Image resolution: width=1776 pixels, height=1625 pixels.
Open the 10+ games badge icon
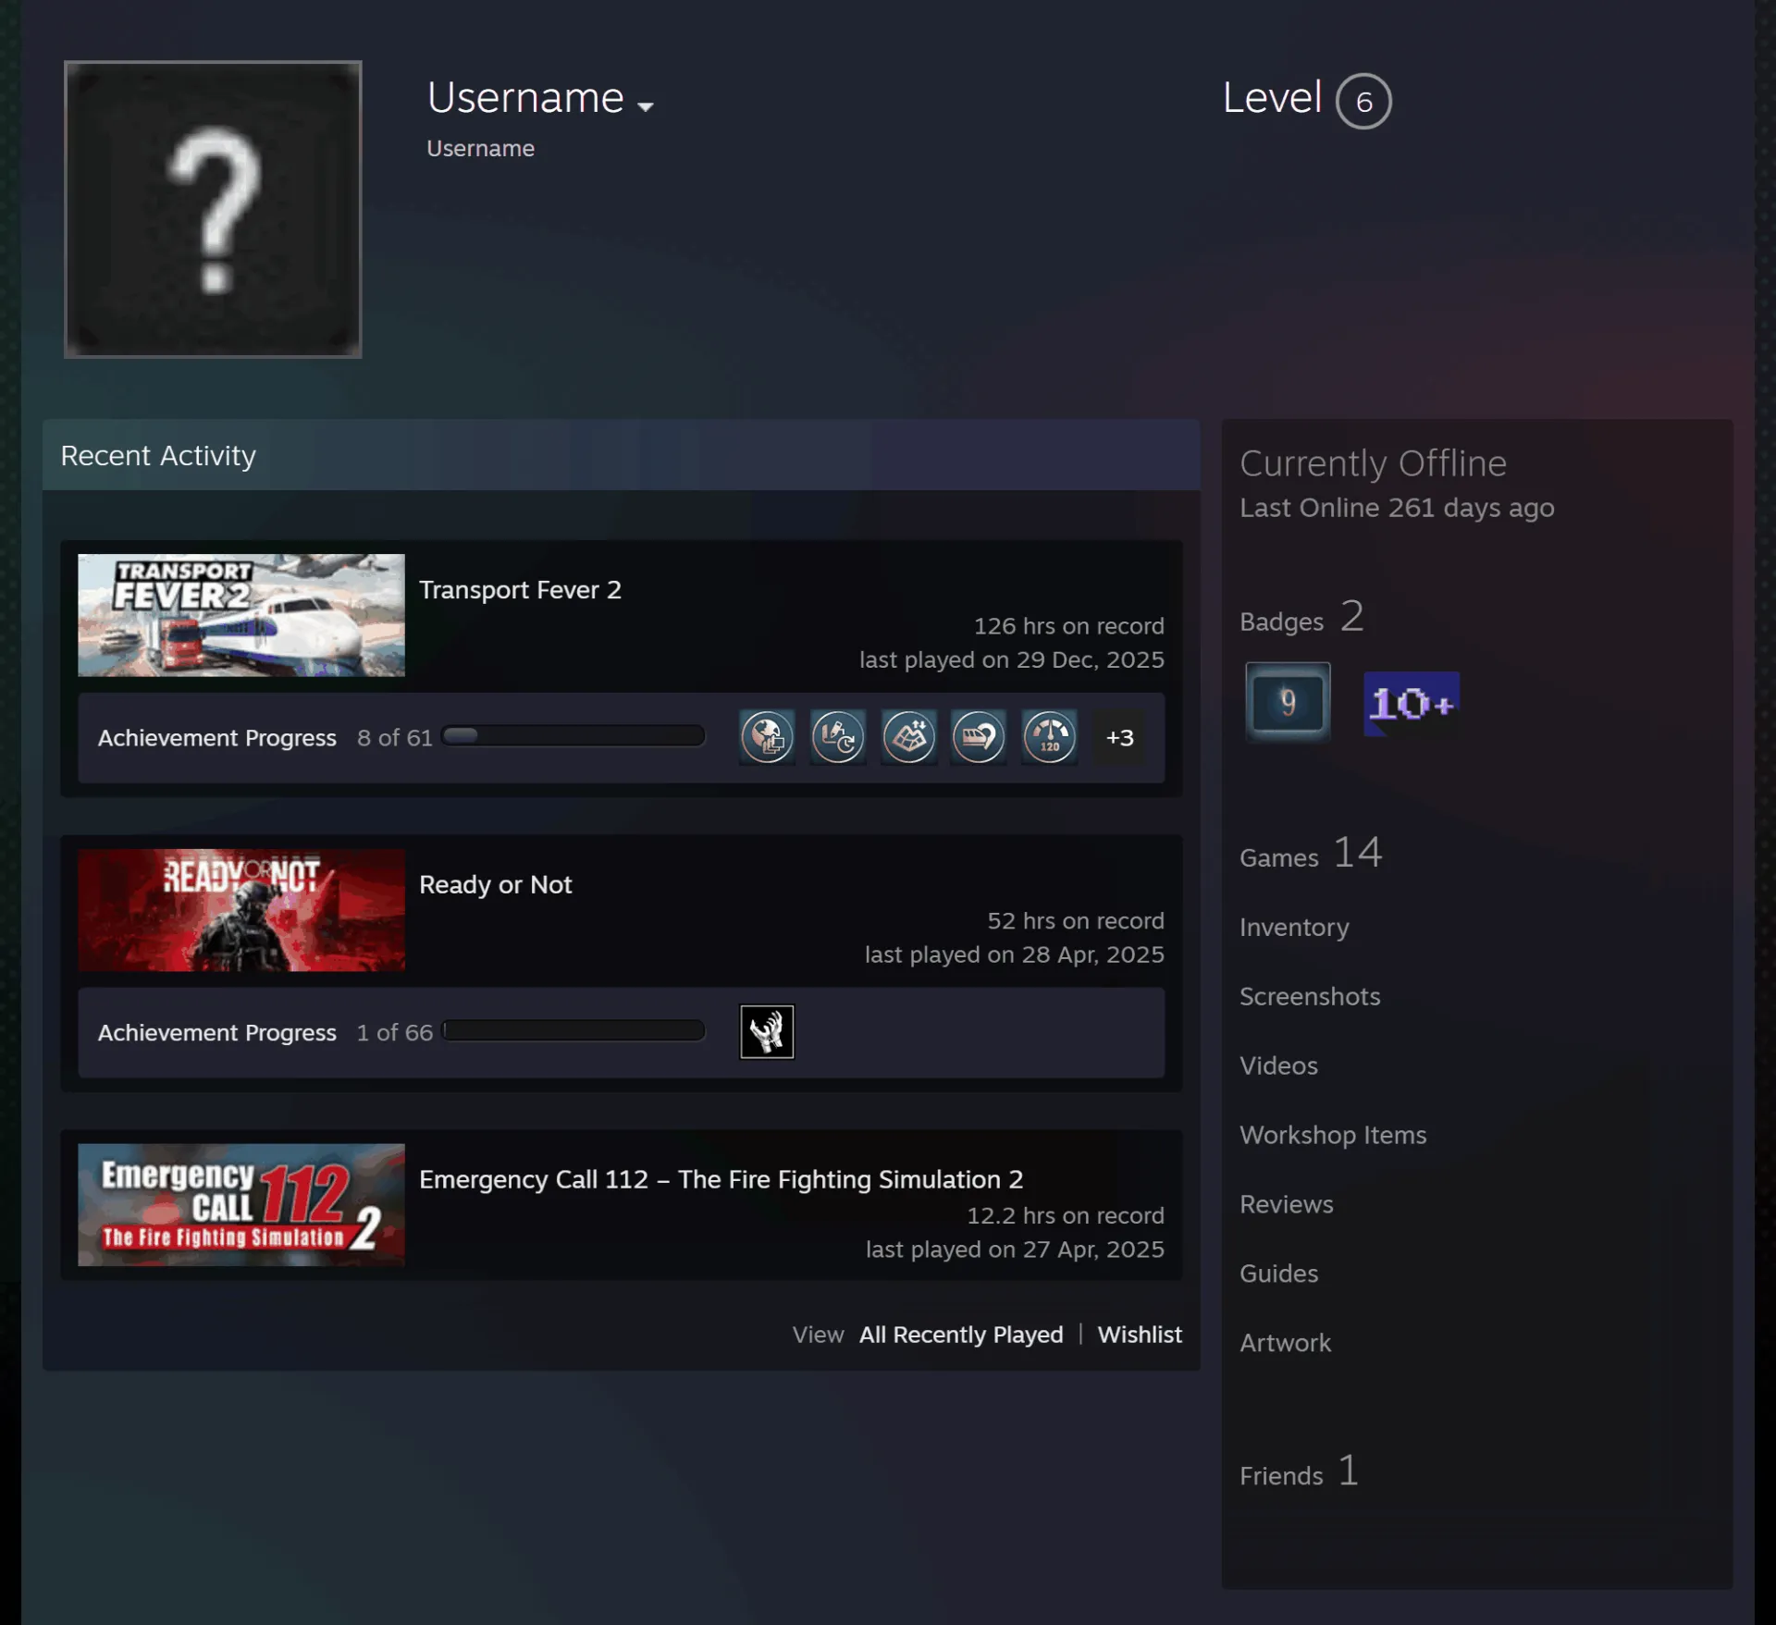tap(1412, 704)
